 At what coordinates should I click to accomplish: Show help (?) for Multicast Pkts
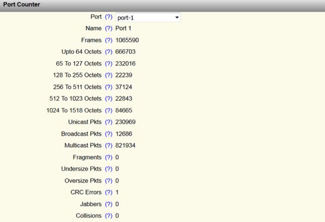click(x=108, y=146)
